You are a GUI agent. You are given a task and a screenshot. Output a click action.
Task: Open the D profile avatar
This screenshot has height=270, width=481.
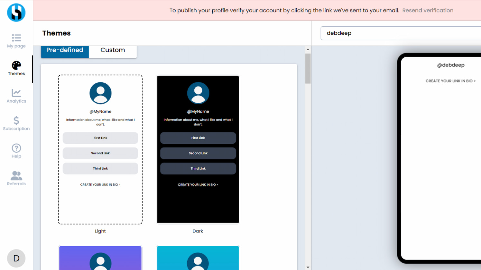click(x=16, y=258)
